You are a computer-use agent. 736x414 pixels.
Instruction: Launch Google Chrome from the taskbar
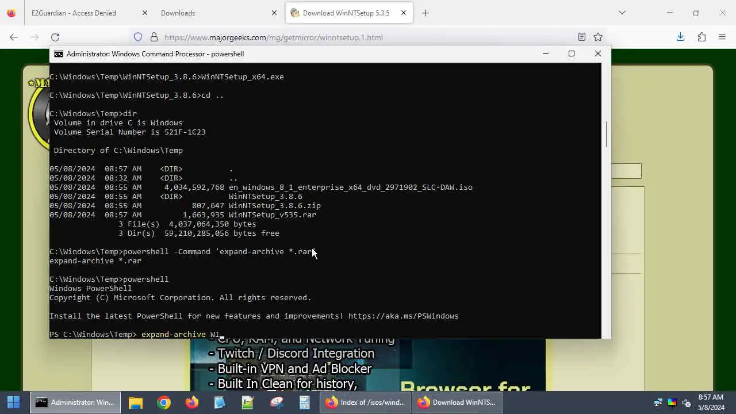164,402
